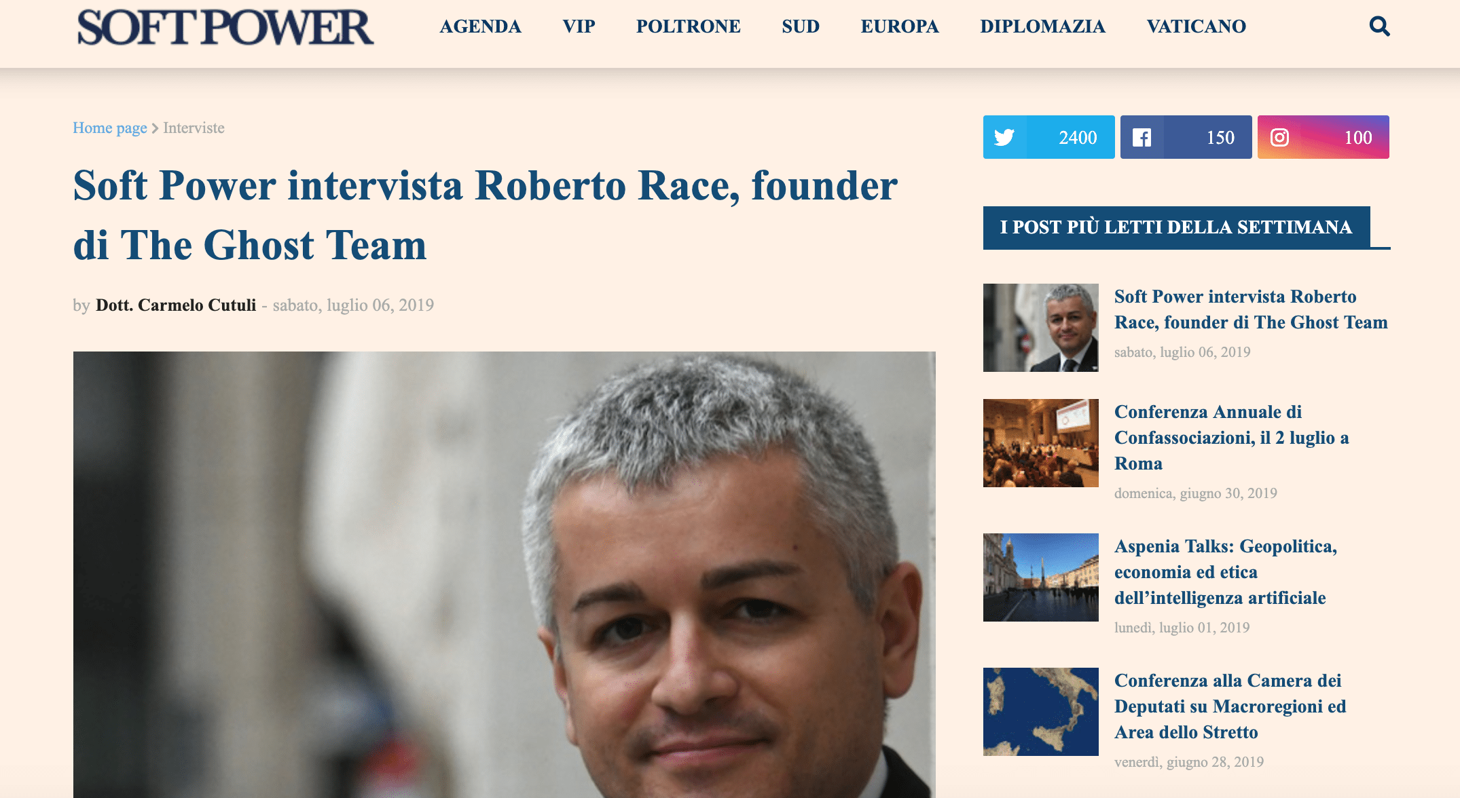Click the Italy map thumbnail in sidebar
Screen dimensions: 1460x798
click(1040, 712)
